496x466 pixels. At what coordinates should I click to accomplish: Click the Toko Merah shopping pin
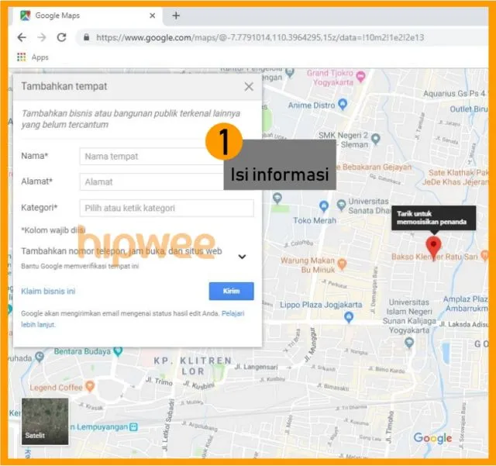click(x=323, y=206)
